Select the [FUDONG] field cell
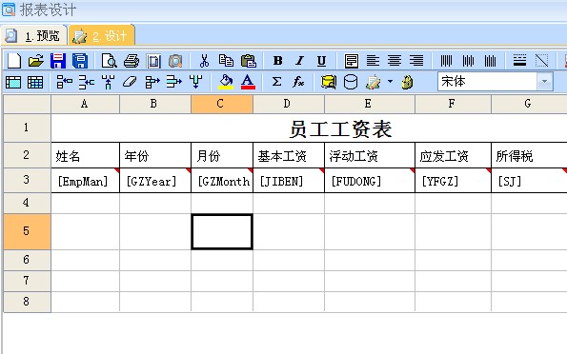This screenshot has width=567, height=354. 370,180
